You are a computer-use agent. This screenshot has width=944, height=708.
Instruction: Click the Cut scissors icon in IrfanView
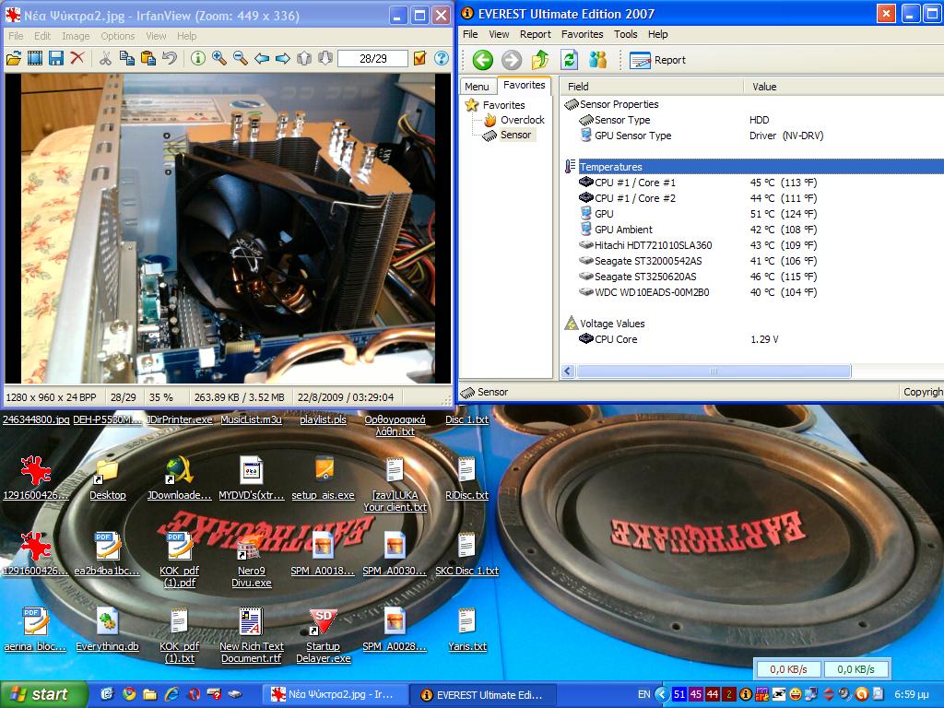[105, 58]
